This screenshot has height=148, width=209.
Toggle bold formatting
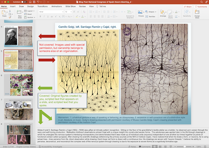click(40, 17)
